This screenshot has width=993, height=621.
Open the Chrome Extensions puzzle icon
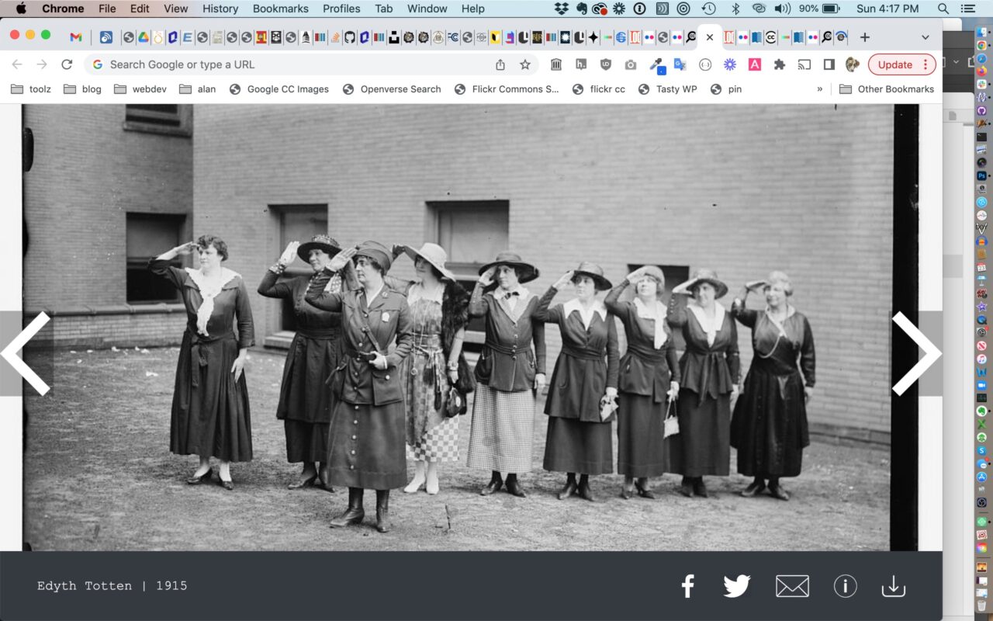(780, 64)
